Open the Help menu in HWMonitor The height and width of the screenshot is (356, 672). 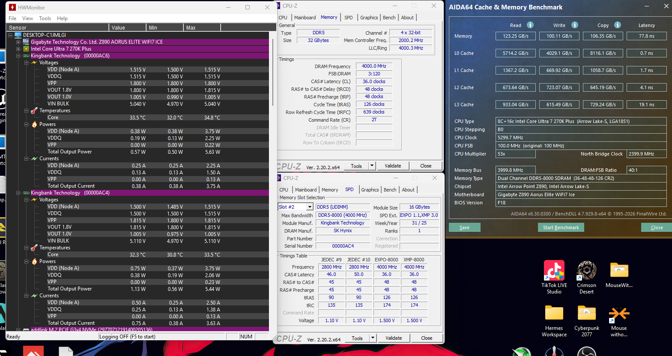(62, 18)
